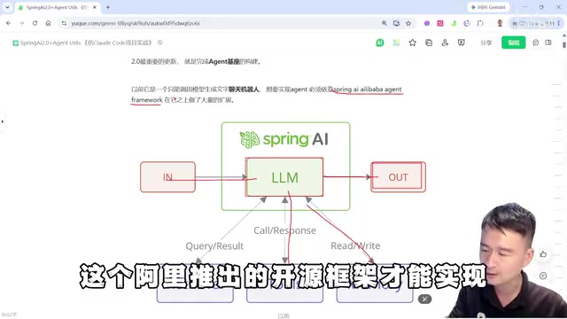This screenshot has height=319, width=567.
Task: Click the Read/Write label
Action: [355, 246]
